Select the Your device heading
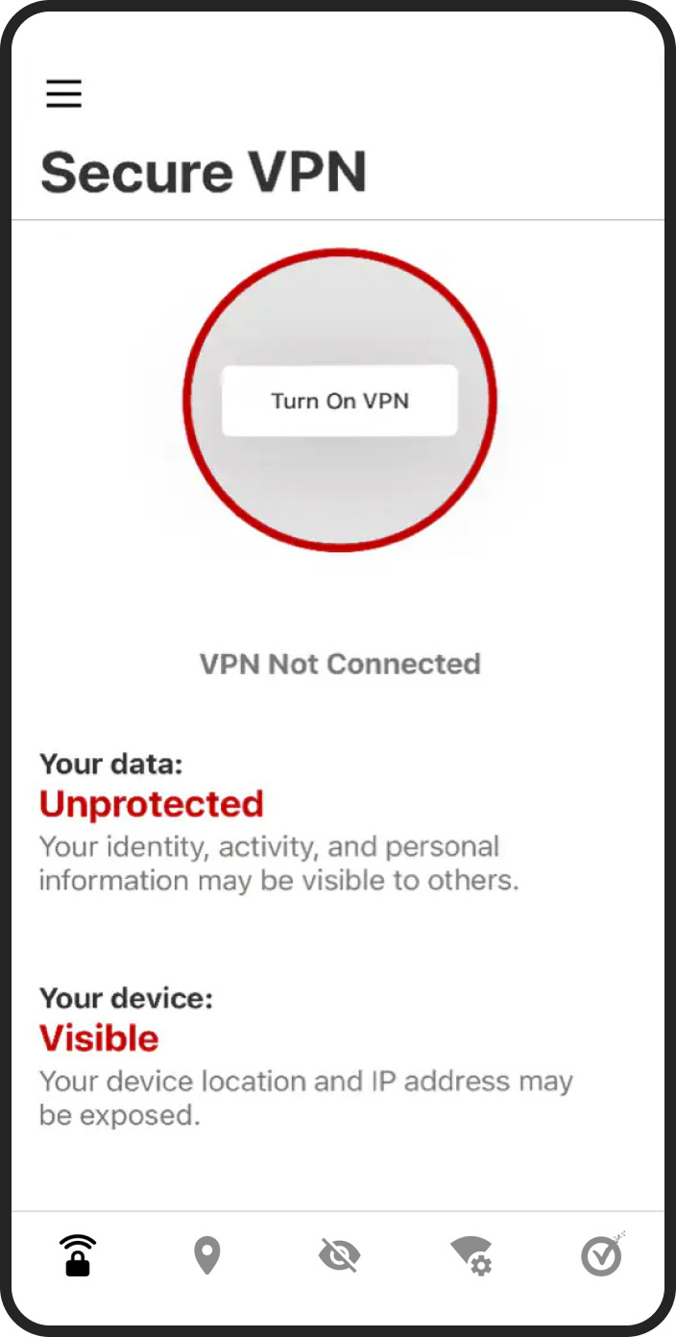 [x=126, y=998]
